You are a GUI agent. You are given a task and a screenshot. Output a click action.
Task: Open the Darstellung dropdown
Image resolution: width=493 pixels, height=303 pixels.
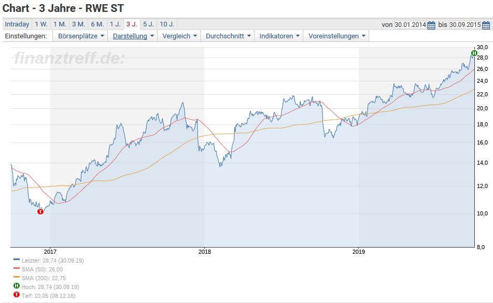(x=133, y=36)
